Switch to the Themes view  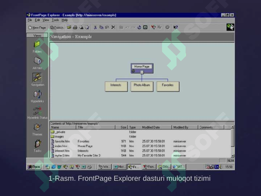(x=37, y=130)
